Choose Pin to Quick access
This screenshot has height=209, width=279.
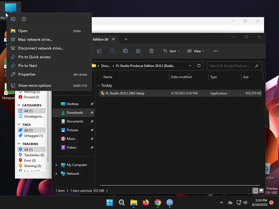(49, 57)
